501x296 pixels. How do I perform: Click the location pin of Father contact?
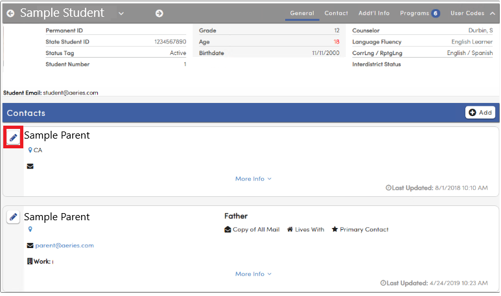[x=30, y=229]
